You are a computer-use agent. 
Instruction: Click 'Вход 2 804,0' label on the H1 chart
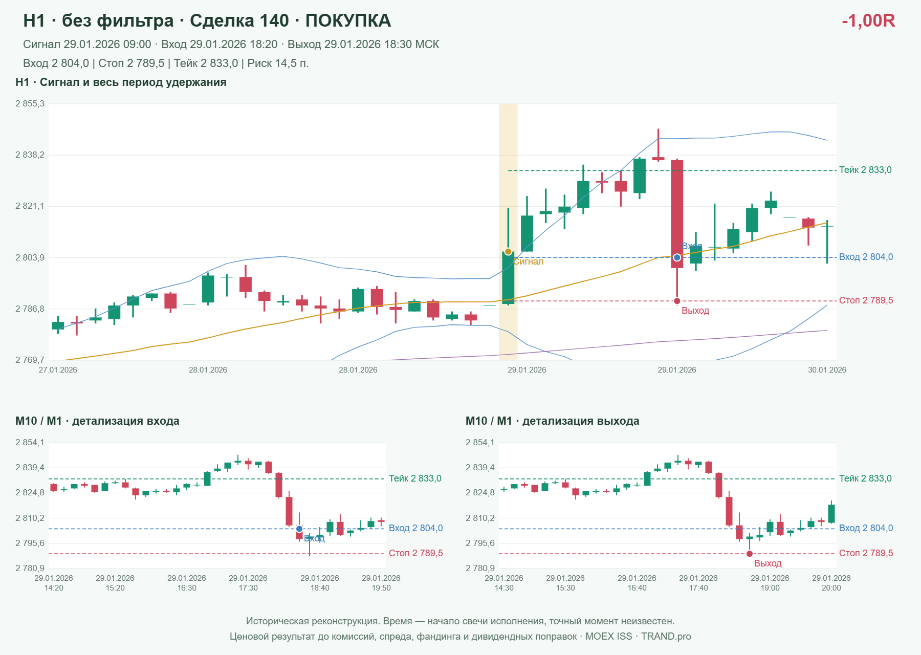coord(866,257)
